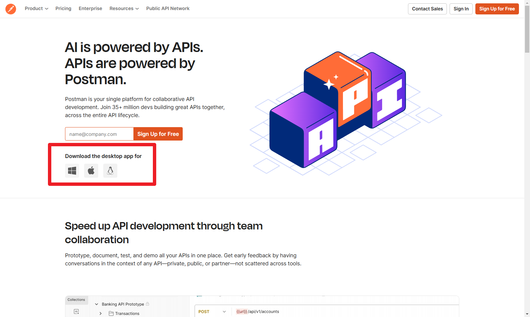
Task: Click the API blocks hero illustration
Action: click(x=346, y=113)
